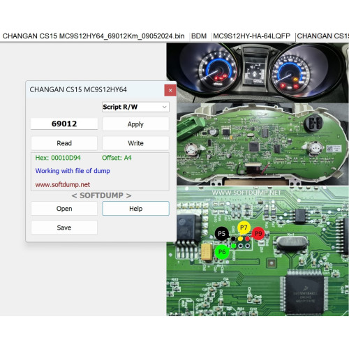Click the black P5 pin marker
The height and width of the screenshot is (349, 349).
(221, 234)
